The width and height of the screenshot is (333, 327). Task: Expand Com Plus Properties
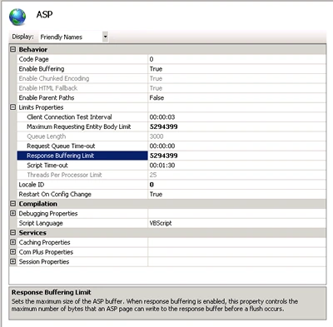coord(12,252)
